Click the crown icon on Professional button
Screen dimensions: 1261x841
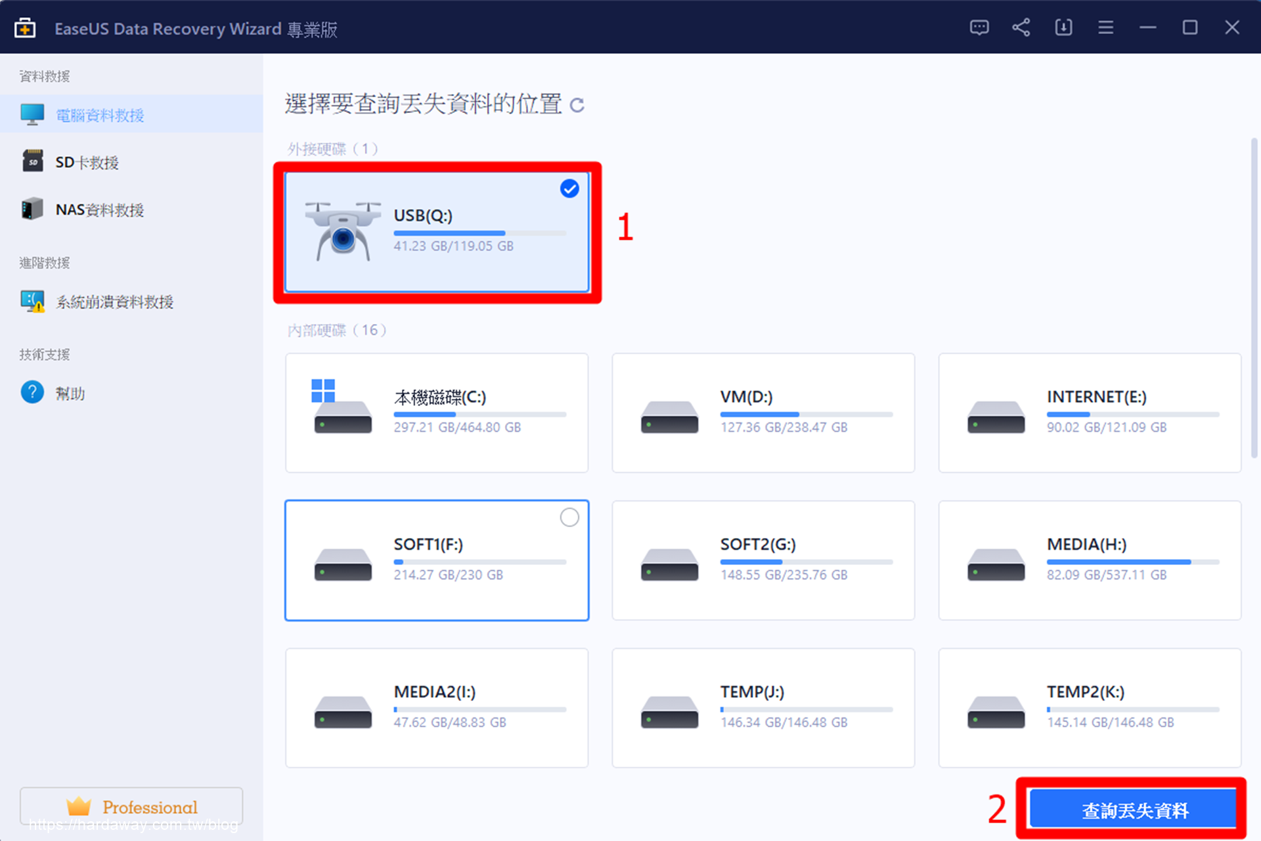[79, 806]
